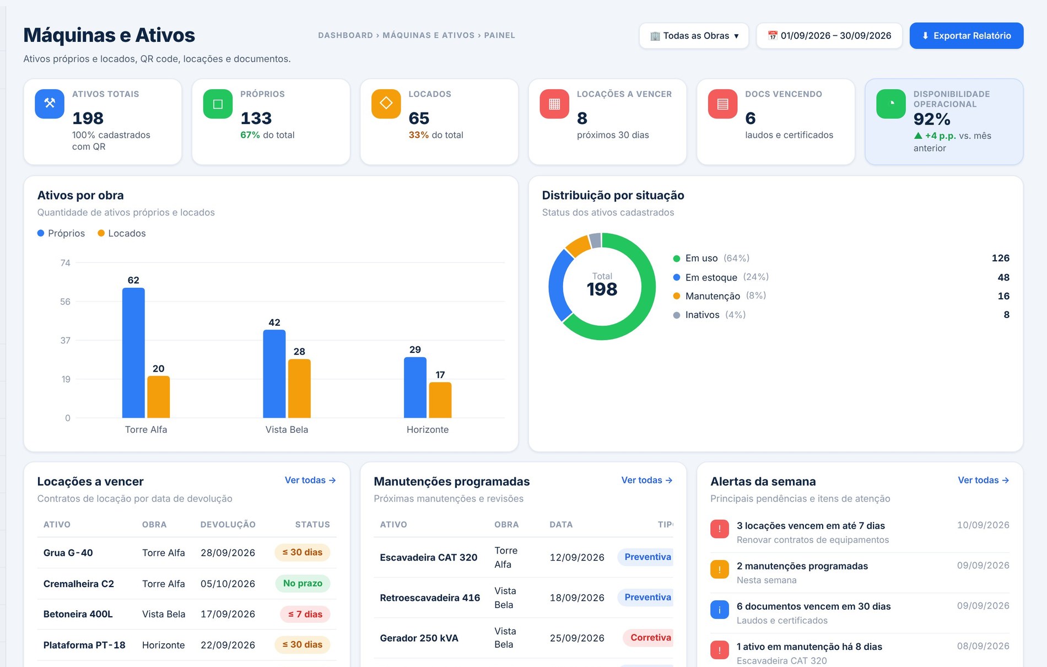Open the 01/09/2026 – 30/09/2026 date picker
The width and height of the screenshot is (1047, 667).
pyautogui.click(x=829, y=36)
